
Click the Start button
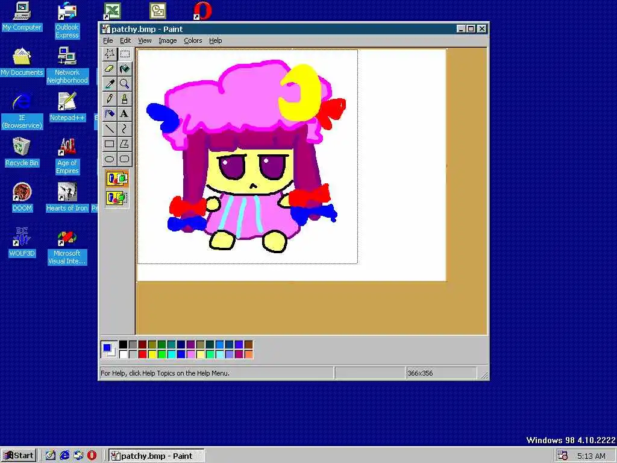coord(19,456)
